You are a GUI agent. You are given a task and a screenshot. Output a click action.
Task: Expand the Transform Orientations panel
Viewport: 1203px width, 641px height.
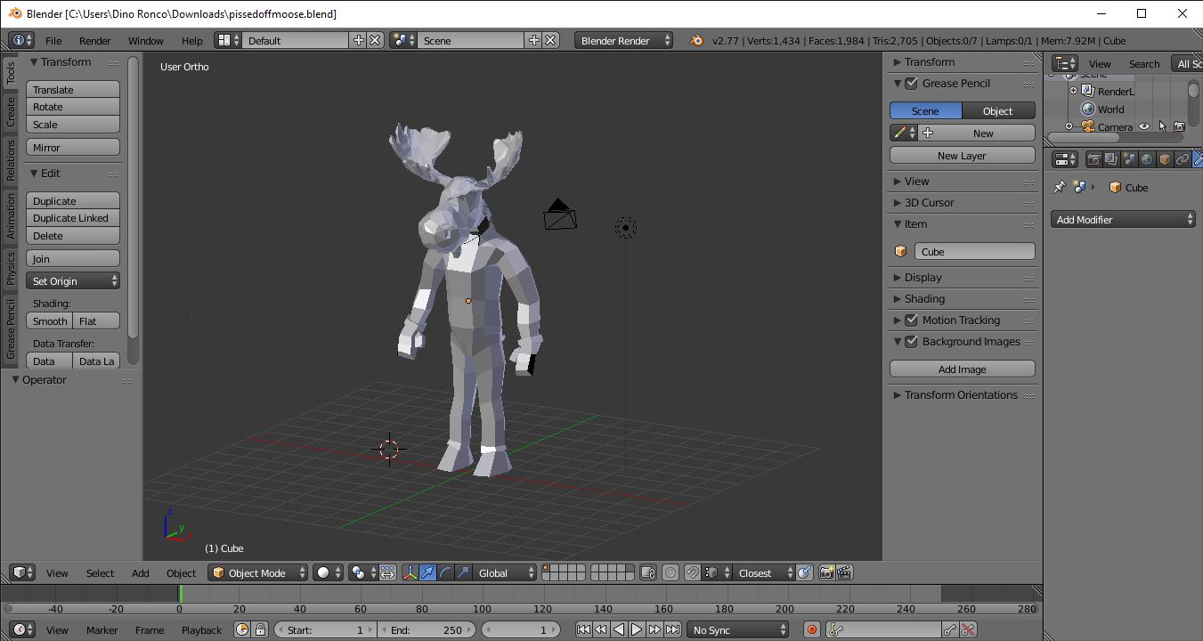962,394
